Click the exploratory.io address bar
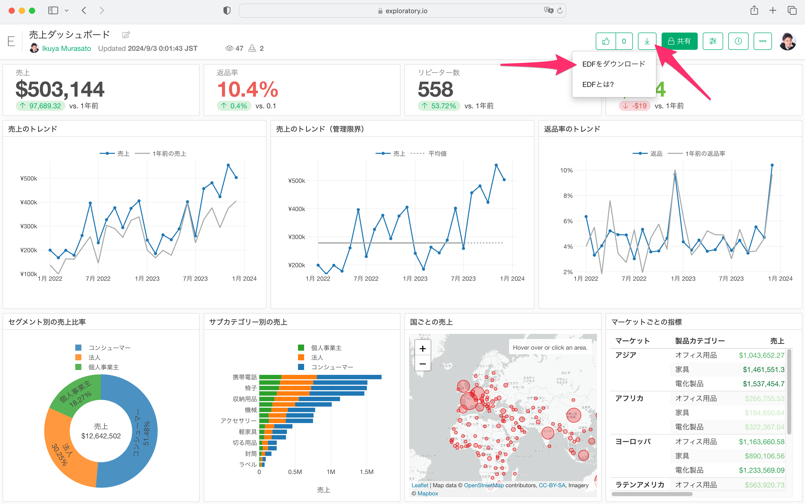Viewport: 805px width, 504px height. (x=403, y=11)
